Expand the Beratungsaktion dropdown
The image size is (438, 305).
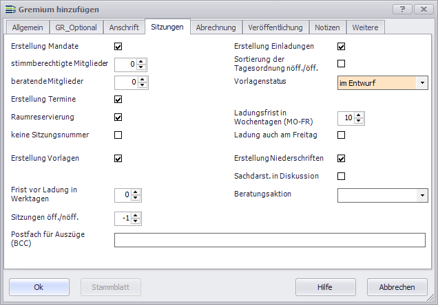pyautogui.click(x=422, y=195)
